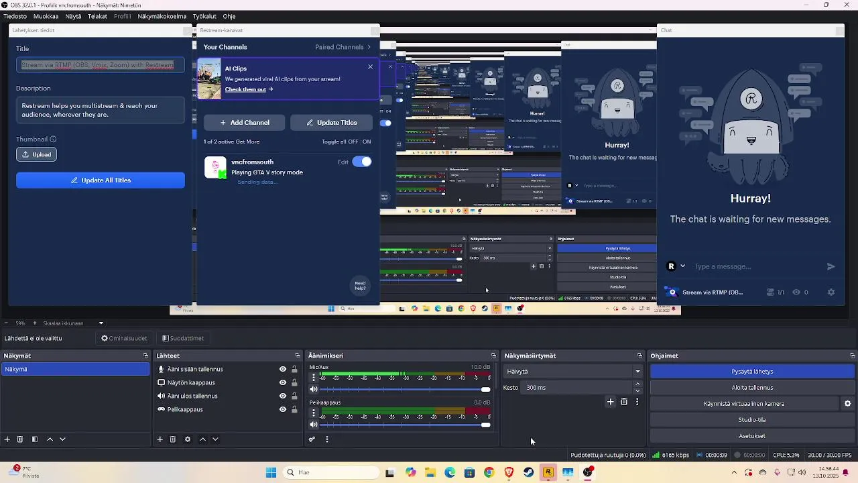Increase Kesto duration with the up stepper
The height and width of the screenshot is (483, 858).
tap(637, 384)
